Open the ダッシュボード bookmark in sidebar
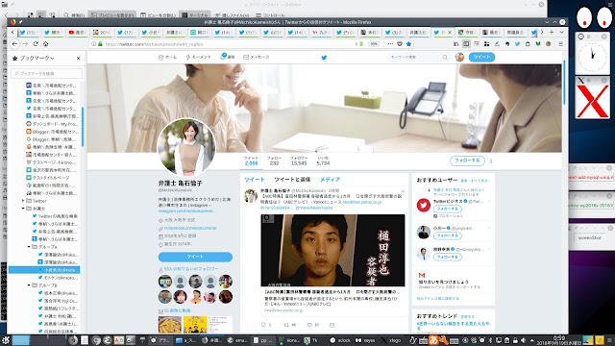 tap(52, 124)
